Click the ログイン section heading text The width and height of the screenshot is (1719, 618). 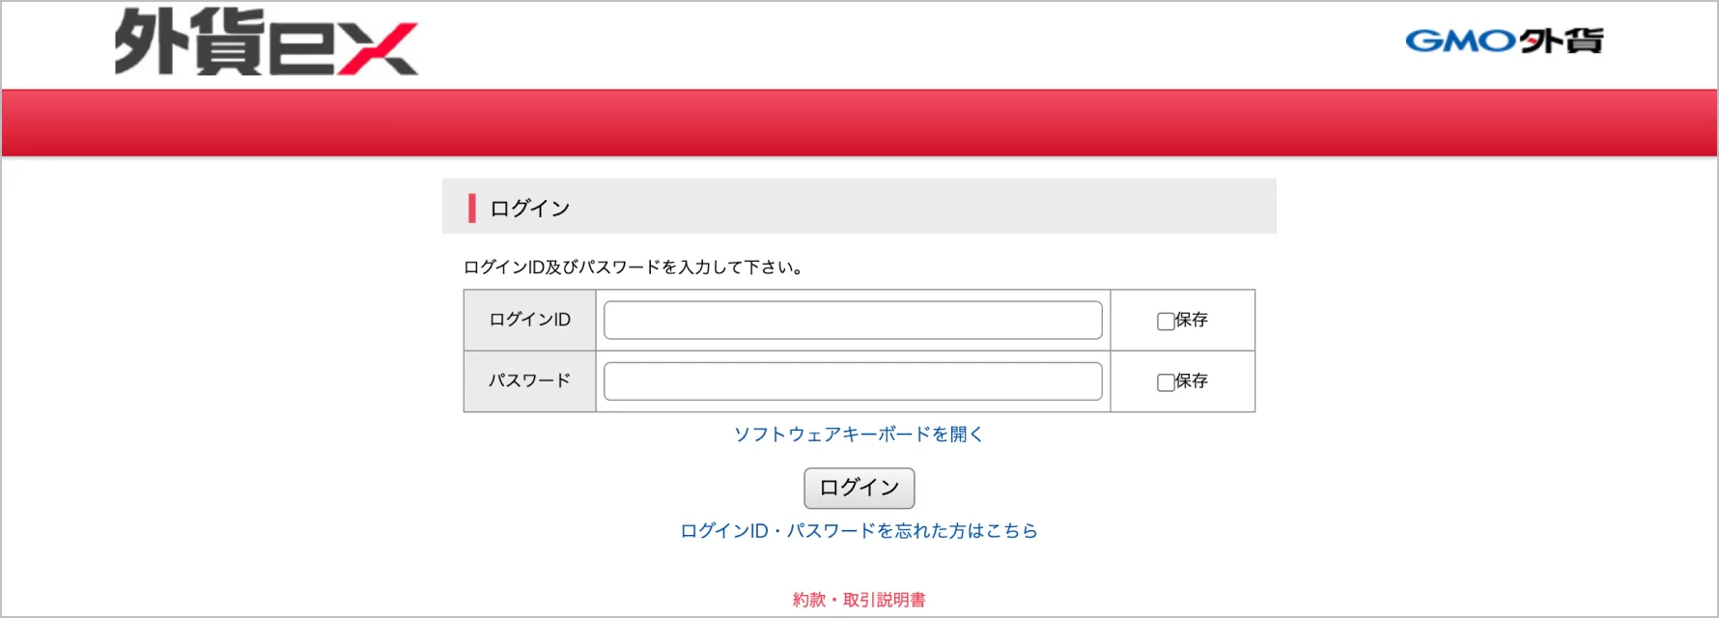pyautogui.click(x=529, y=209)
